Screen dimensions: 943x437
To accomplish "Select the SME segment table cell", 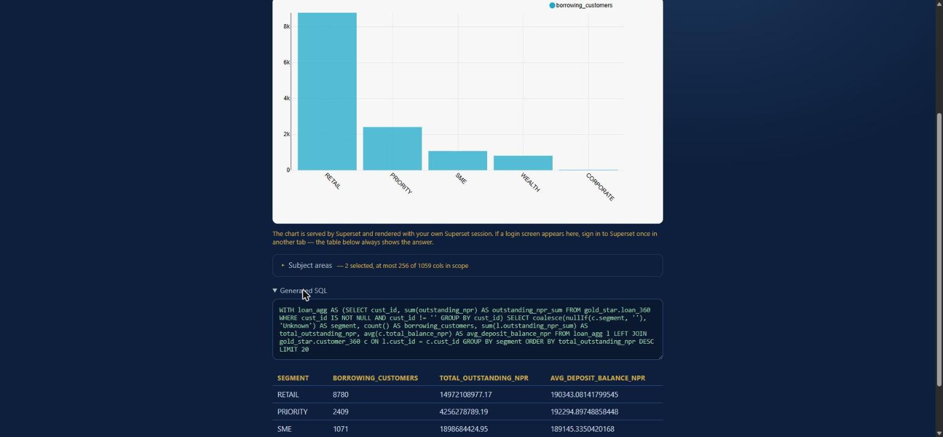I will click(x=284, y=429).
